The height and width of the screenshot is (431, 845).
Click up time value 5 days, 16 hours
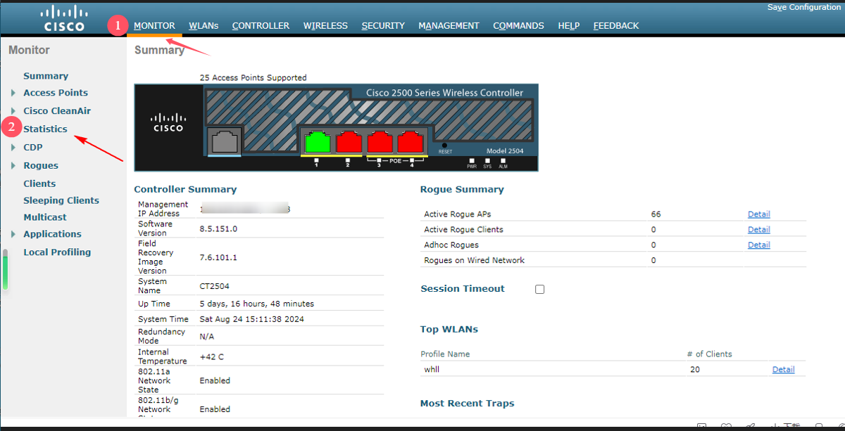pos(257,304)
